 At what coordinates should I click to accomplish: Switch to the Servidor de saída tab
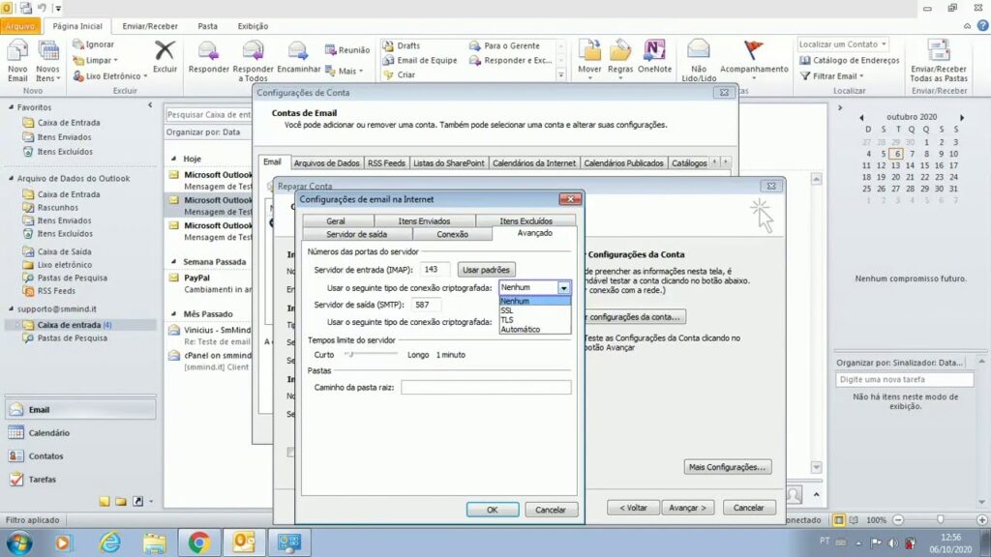[356, 234]
